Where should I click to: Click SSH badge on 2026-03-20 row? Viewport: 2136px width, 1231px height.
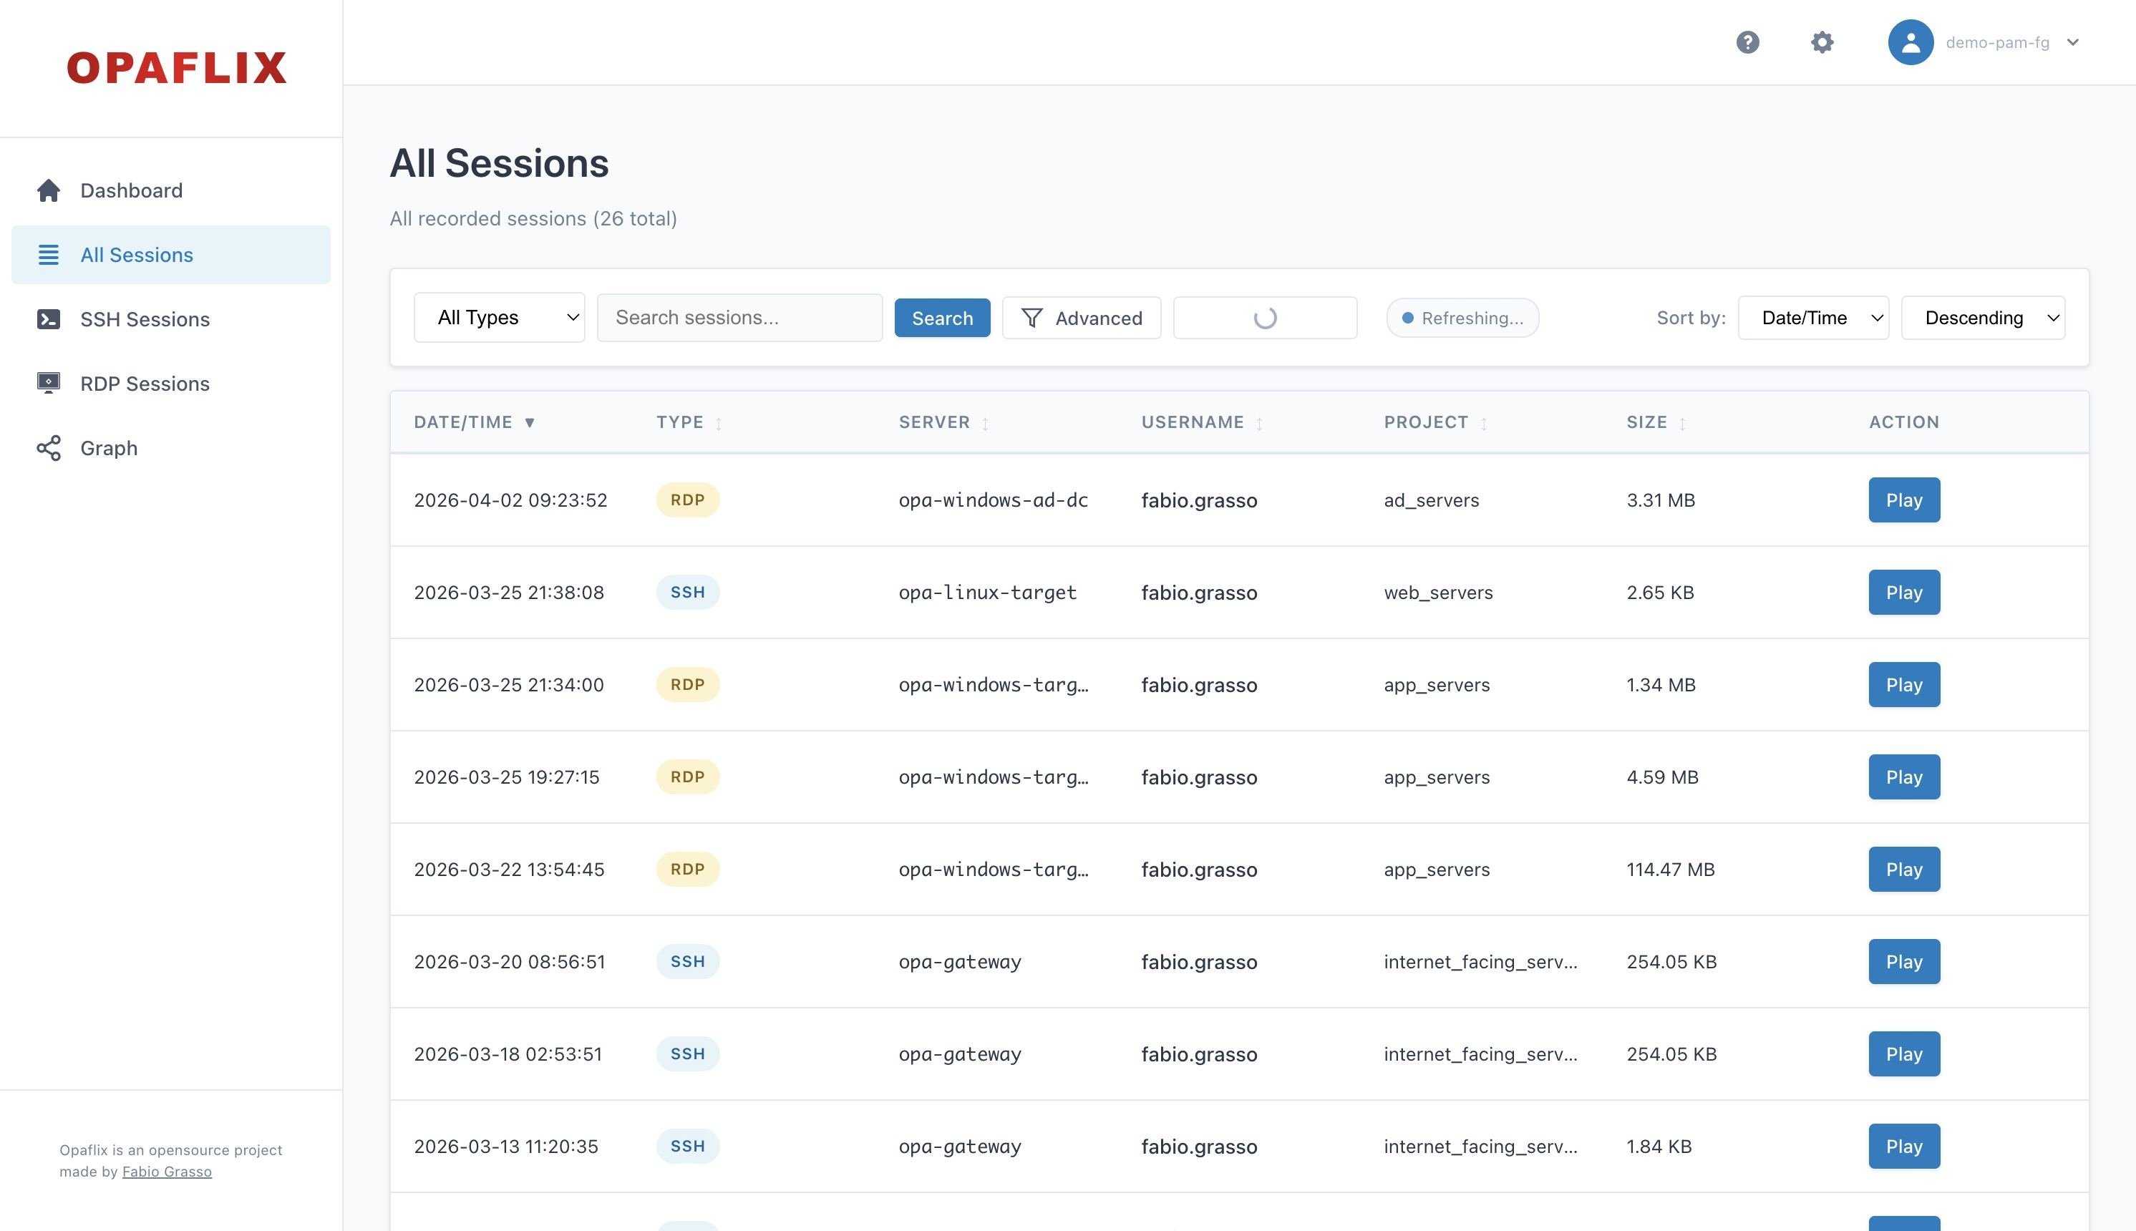687,961
